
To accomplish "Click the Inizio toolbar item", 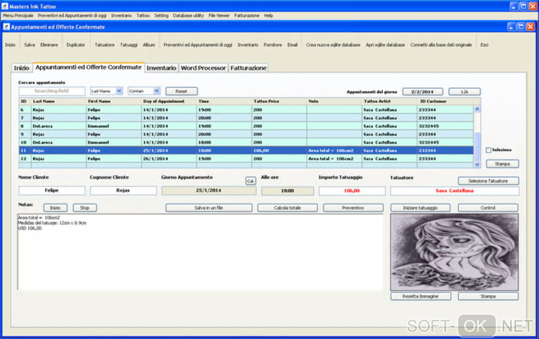I will click(x=11, y=45).
